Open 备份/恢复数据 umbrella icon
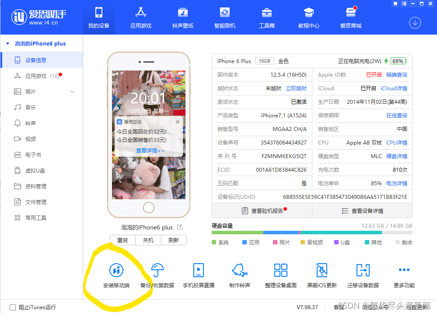 click(157, 270)
